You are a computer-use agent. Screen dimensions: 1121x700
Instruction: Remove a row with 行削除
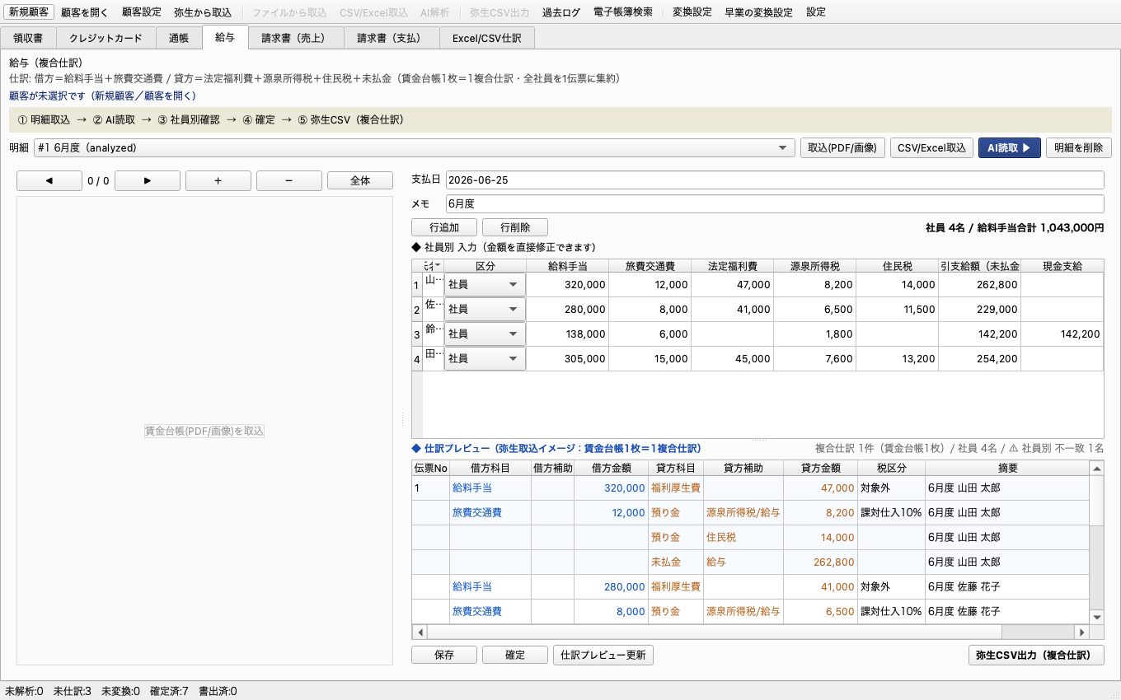pyautogui.click(x=515, y=227)
